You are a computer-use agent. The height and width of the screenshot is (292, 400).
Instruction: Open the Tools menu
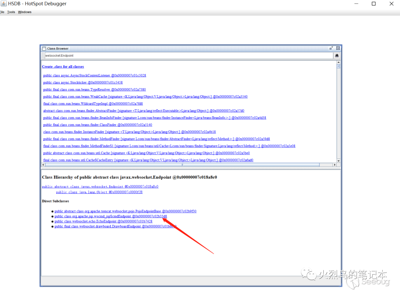tap(11, 12)
